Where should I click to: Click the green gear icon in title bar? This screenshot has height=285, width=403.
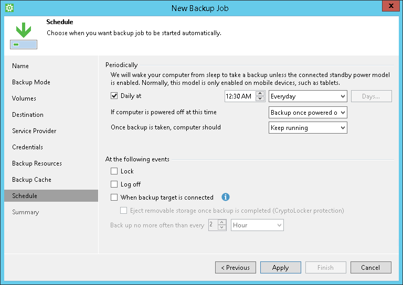coord(9,8)
